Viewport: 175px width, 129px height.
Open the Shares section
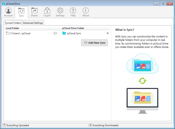34,12
